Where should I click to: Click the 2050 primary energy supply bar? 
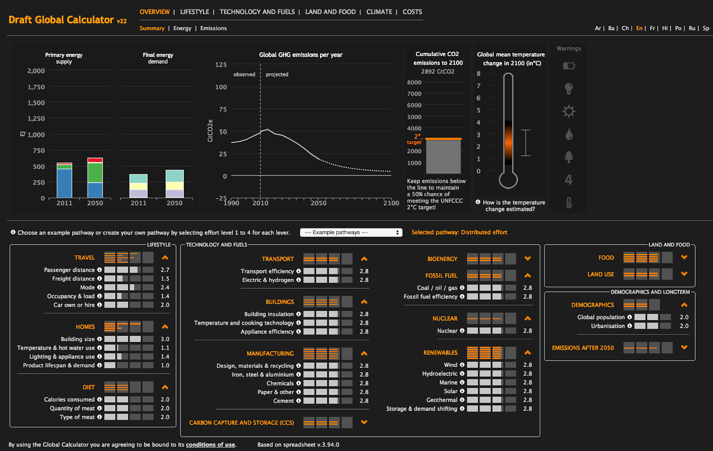(95, 178)
